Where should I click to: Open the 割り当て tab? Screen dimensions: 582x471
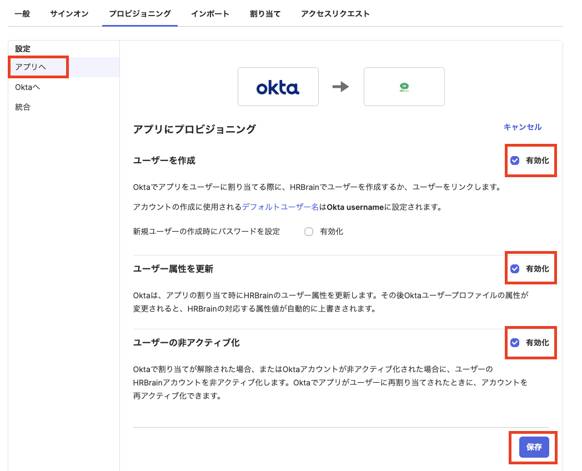[265, 14]
